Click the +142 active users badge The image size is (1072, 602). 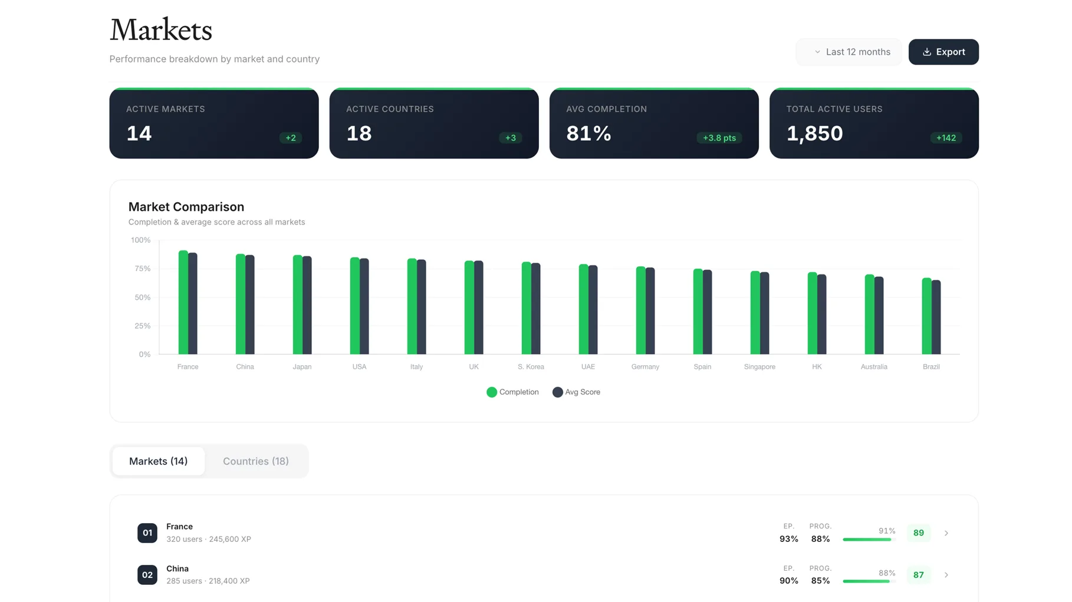(x=946, y=138)
